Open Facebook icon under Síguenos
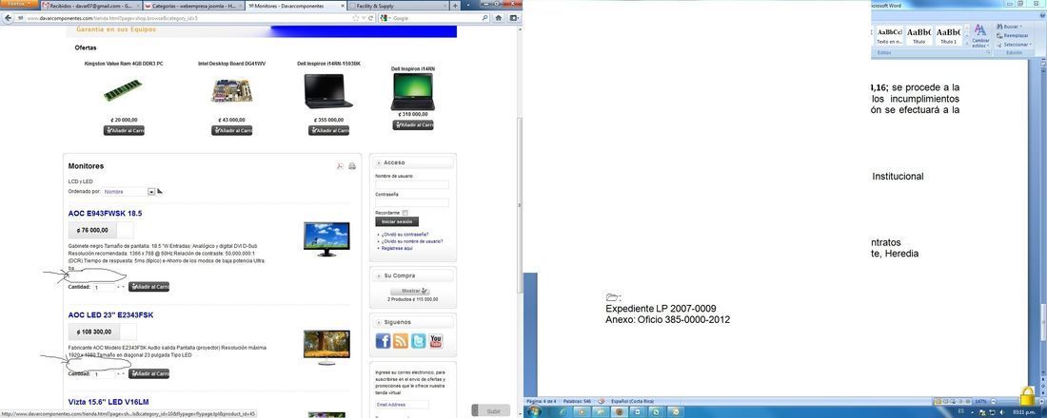The width and height of the screenshot is (1047, 418). pos(384,341)
